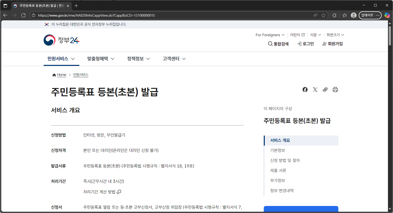The height and width of the screenshot is (213, 393).
Task: Share the page on X
Action: point(315,90)
